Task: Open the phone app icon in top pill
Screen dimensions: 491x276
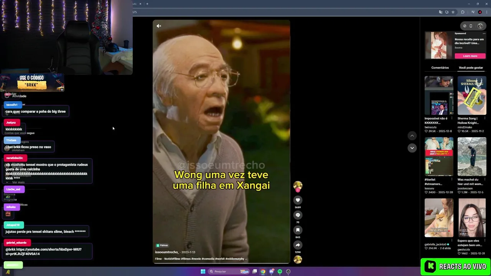Action: [471, 26]
